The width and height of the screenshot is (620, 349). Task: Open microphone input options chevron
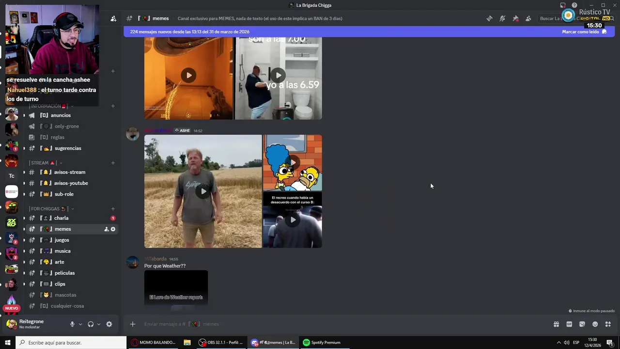pyautogui.click(x=80, y=324)
